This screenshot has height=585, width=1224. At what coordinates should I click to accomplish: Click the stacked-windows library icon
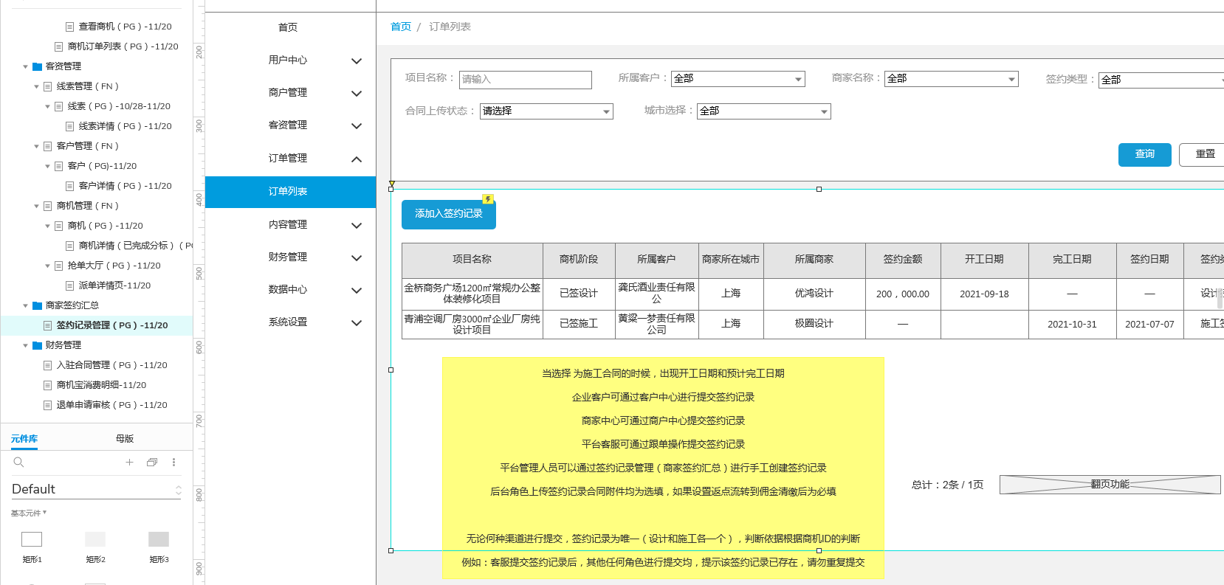tap(151, 462)
